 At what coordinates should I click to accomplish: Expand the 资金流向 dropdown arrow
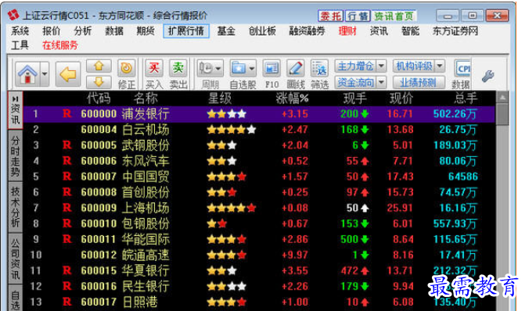coord(381,82)
